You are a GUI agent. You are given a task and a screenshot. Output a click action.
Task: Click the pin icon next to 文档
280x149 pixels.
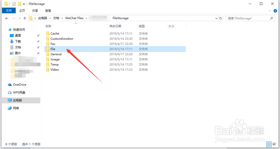[38, 48]
